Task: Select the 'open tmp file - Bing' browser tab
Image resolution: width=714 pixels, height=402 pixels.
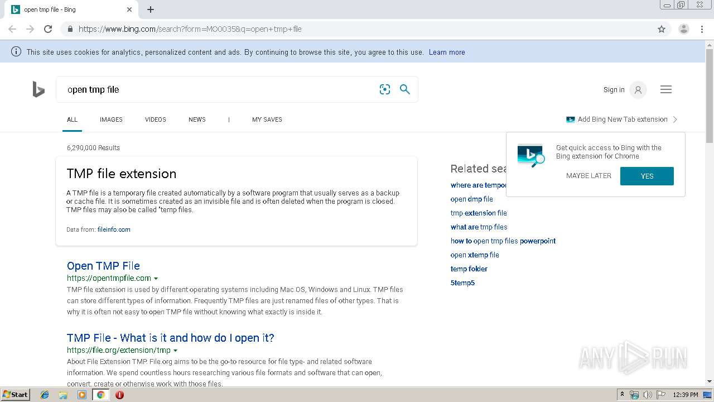Action: coord(71,9)
